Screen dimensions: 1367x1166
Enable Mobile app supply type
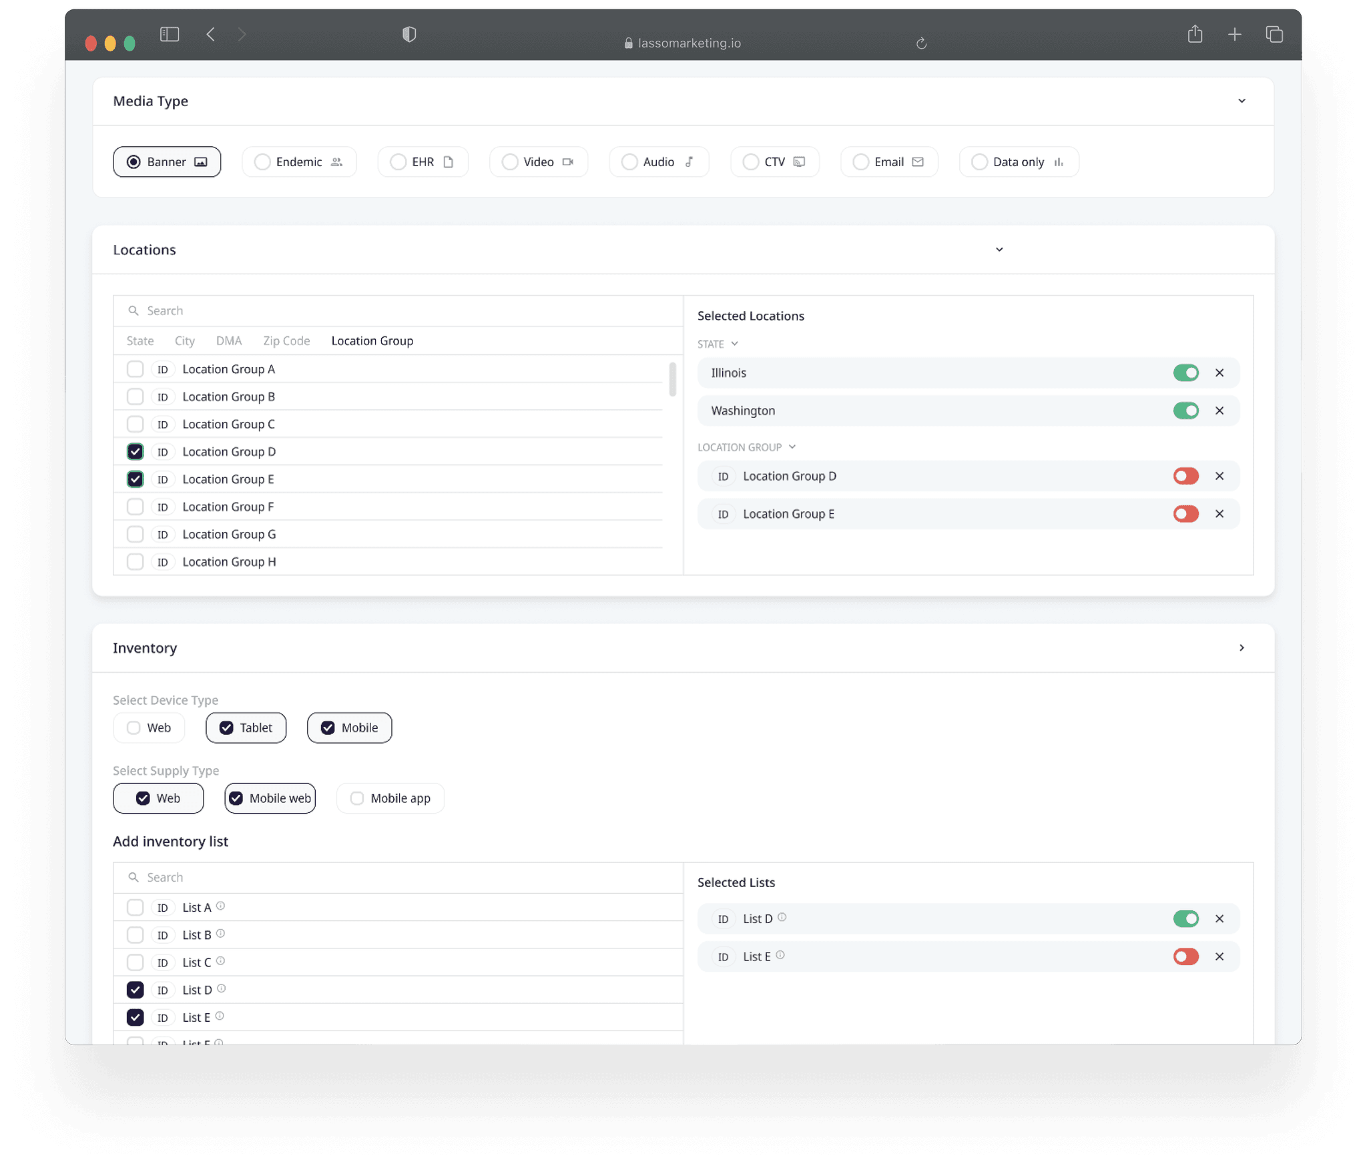[390, 798]
